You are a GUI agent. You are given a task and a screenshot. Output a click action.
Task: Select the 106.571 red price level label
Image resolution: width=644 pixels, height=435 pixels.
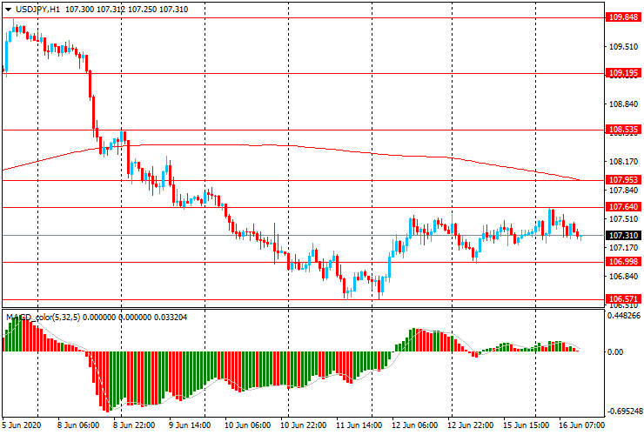(623, 298)
